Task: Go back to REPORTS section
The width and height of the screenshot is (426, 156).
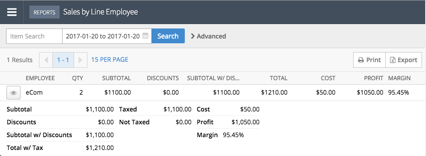Action: coord(44,12)
